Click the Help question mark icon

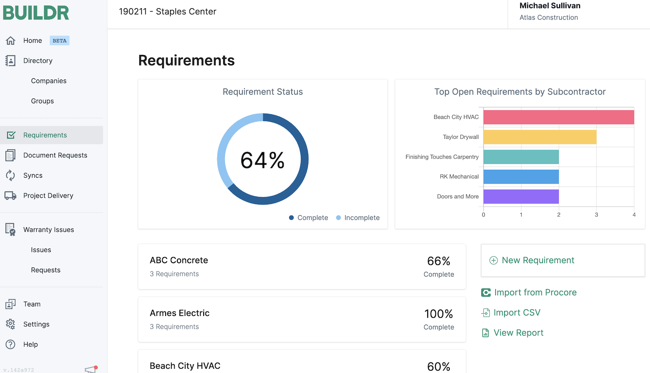coord(11,344)
